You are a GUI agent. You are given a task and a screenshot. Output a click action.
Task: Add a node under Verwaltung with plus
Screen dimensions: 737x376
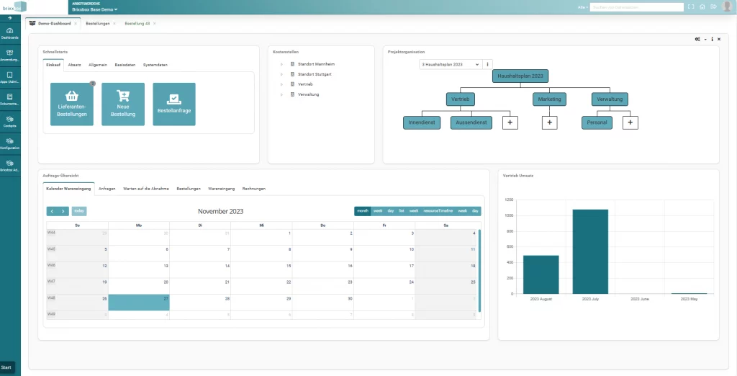coord(630,123)
